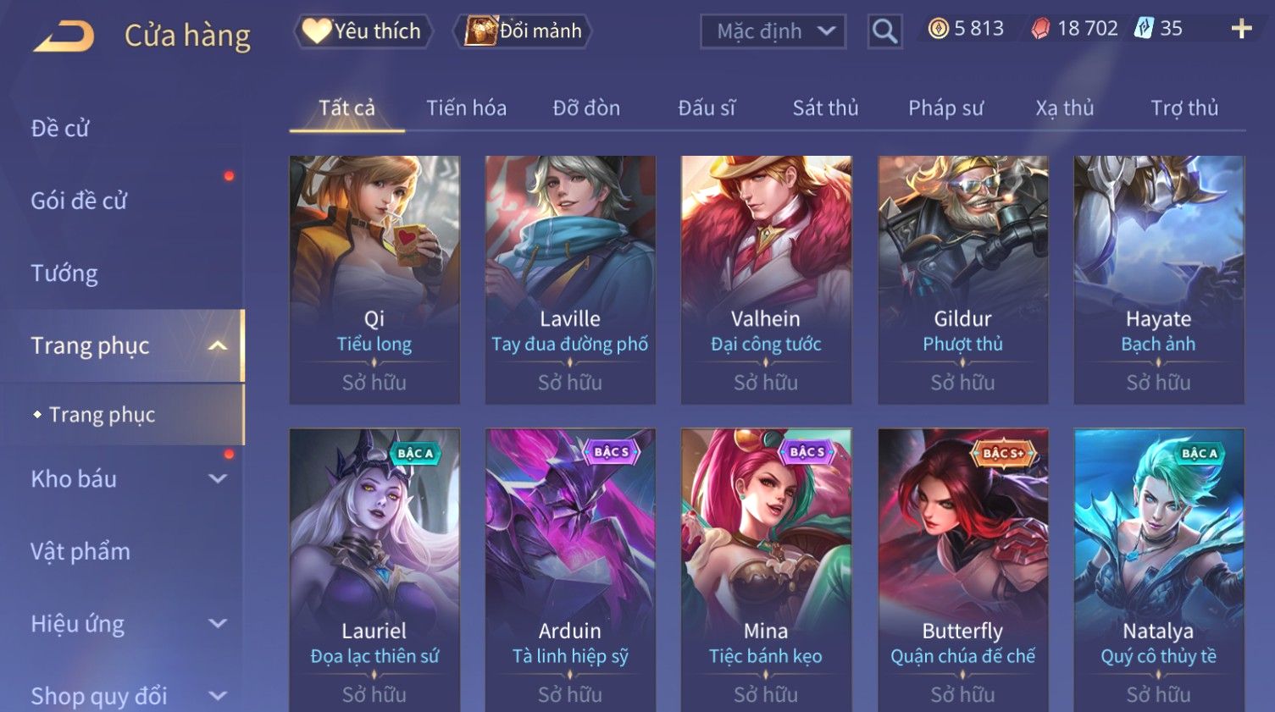This screenshot has height=712, width=1275.
Task: Open the Gói đề cử menu
Action: [x=79, y=201]
